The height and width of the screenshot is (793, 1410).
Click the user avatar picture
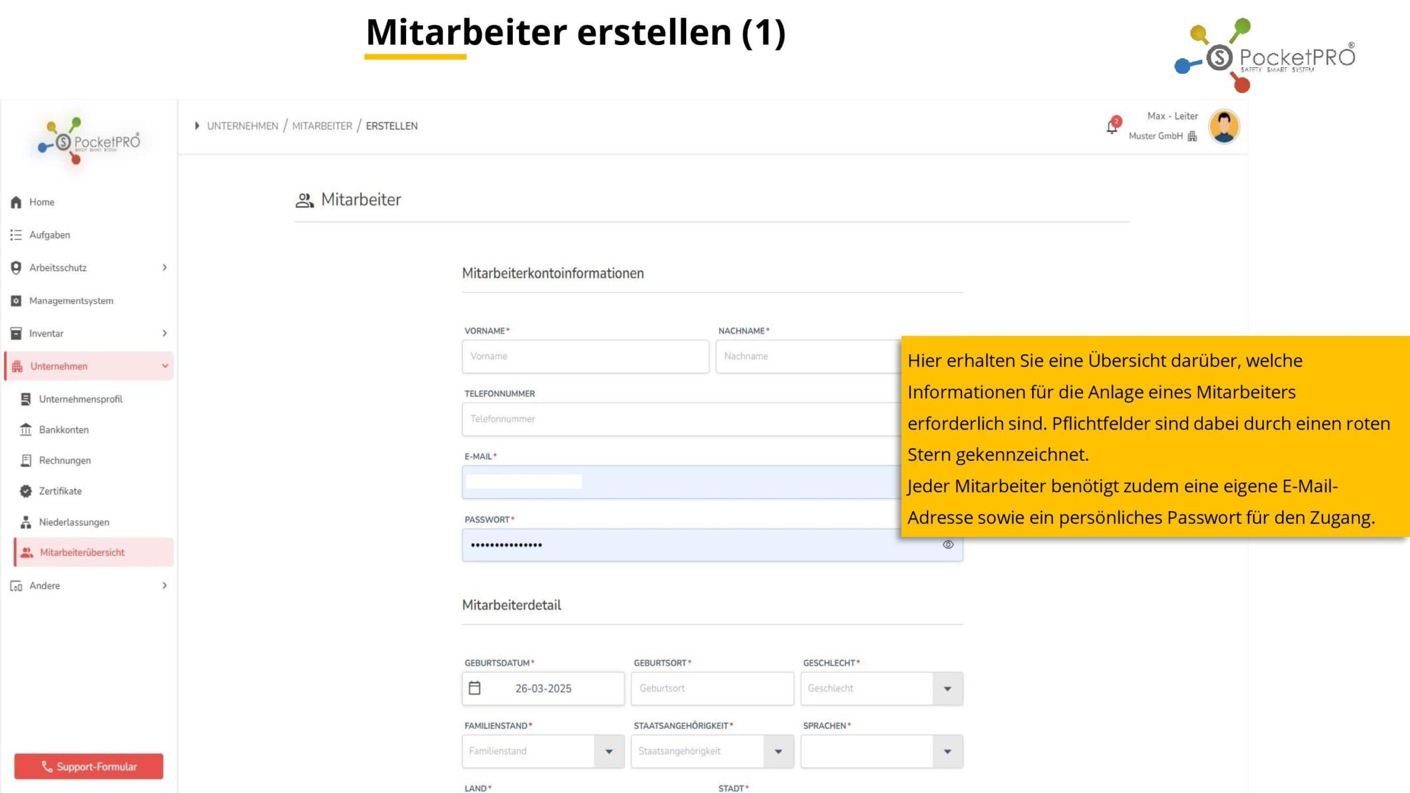1224,126
